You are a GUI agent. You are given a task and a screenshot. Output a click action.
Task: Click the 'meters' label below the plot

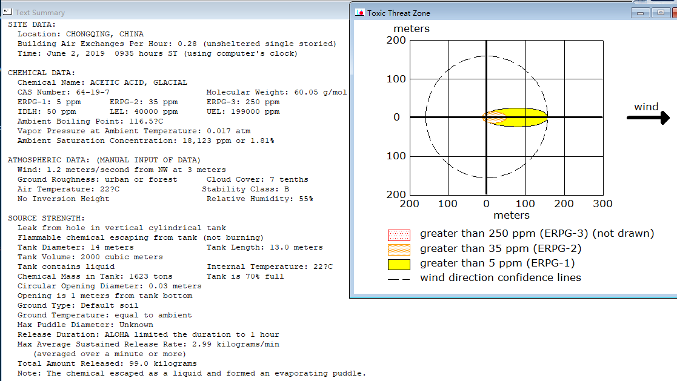512,215
